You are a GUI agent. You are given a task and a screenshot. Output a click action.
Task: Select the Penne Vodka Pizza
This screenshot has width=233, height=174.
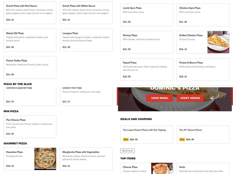point(29,67)
